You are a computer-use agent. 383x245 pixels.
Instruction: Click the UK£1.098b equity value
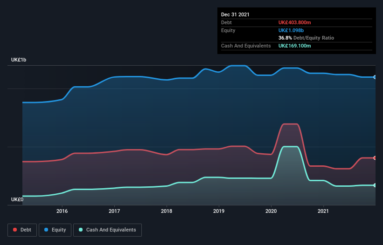291,30
